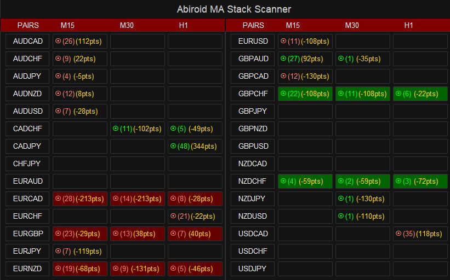
Task: Click the red signal icon in EURGBP M30 cell
Action: (116, 234)
